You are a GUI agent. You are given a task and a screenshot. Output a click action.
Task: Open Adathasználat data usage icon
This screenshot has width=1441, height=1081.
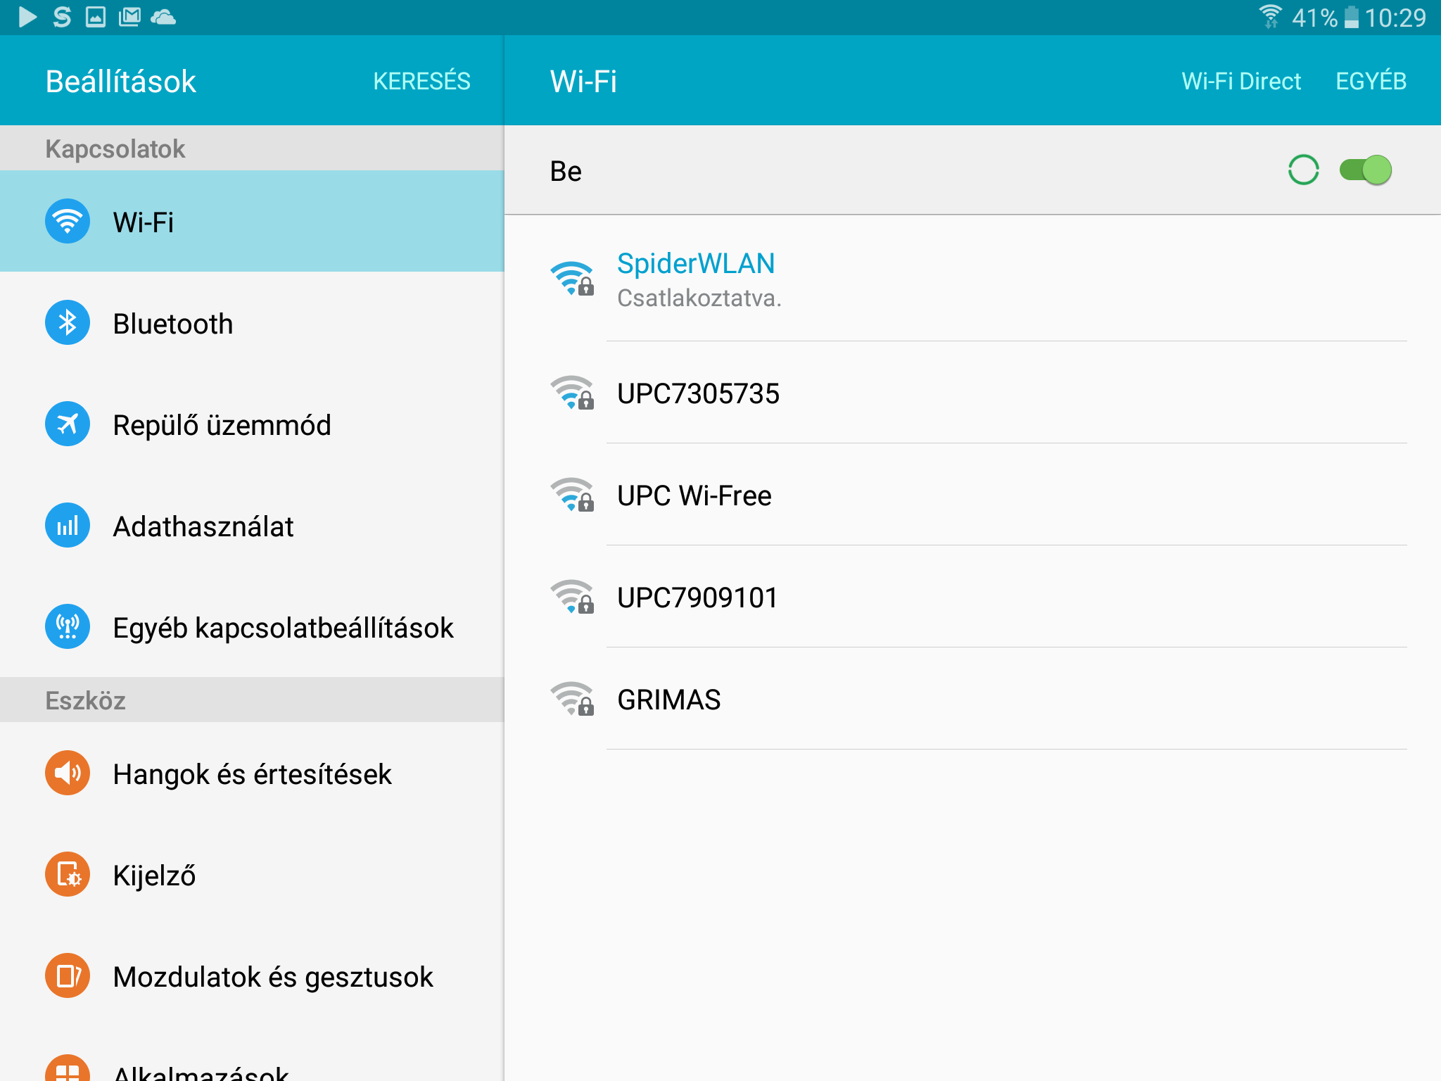click(68, 526)
